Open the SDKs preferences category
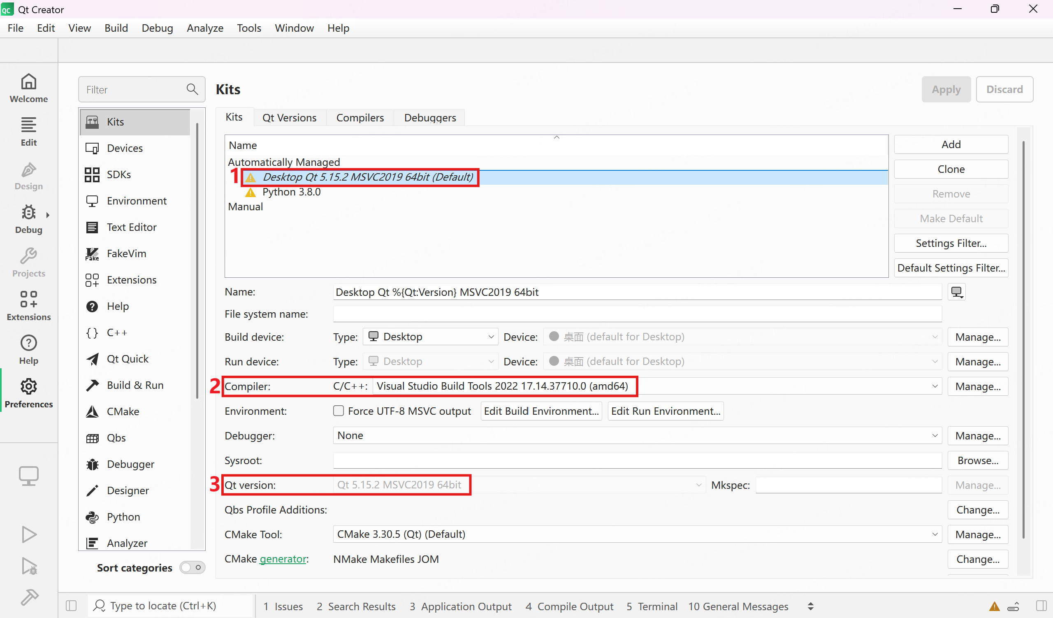Viewport: 1053px width, 618px height. tap(135, 174)
